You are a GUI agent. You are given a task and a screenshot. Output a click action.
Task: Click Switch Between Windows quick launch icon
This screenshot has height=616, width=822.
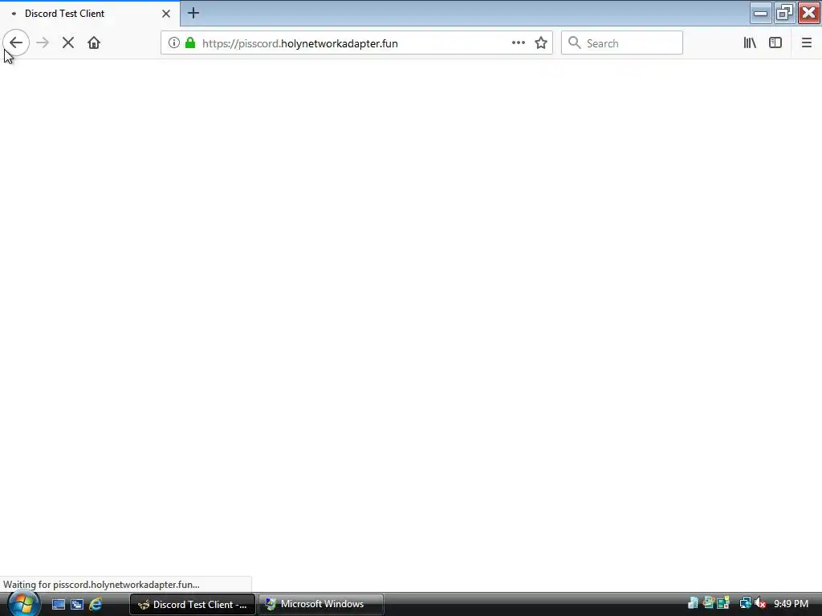[x=77, y=605]
